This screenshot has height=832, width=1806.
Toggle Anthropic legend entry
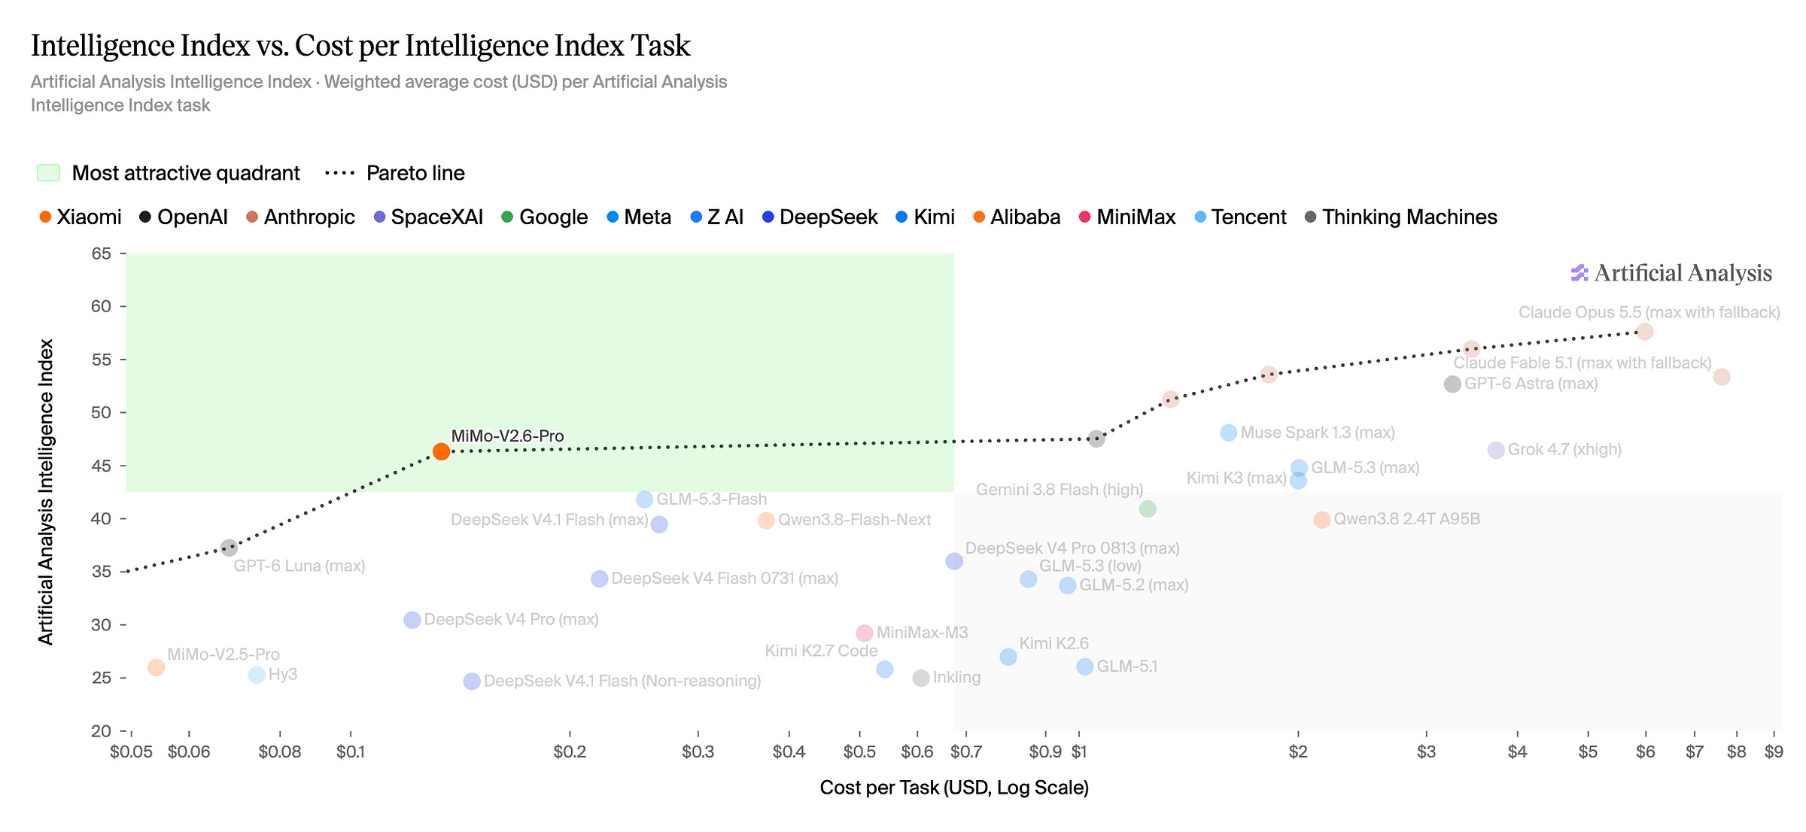point(300,217)
